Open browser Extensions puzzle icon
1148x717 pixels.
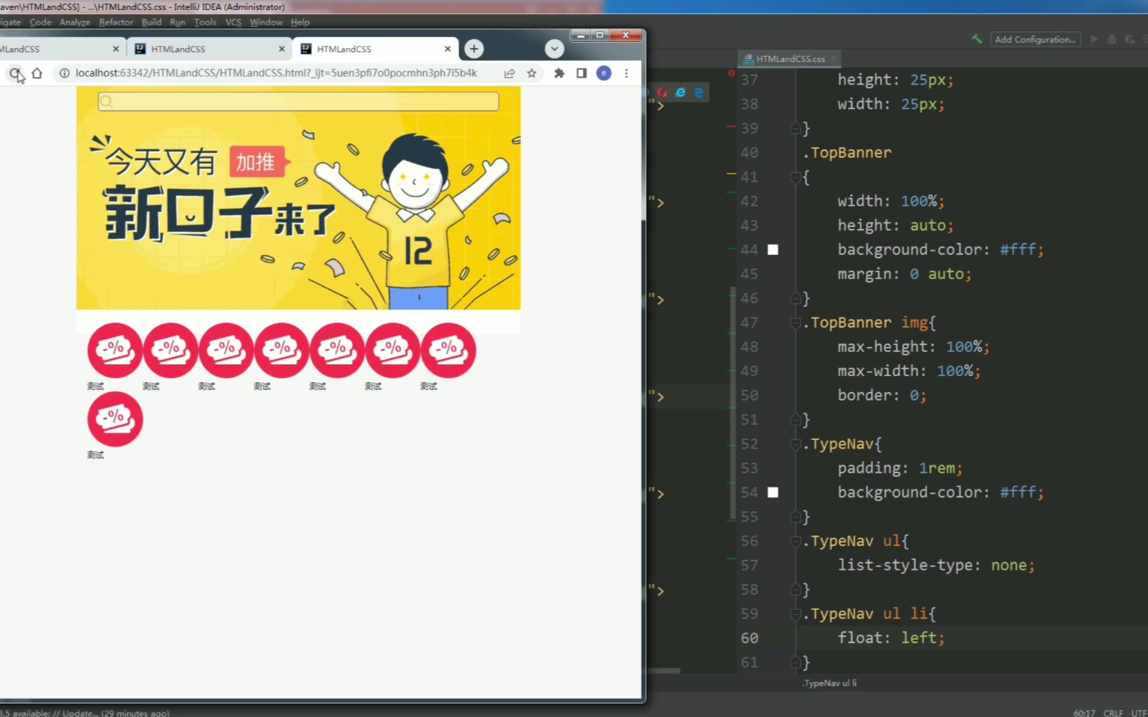(x=559, y=73)
